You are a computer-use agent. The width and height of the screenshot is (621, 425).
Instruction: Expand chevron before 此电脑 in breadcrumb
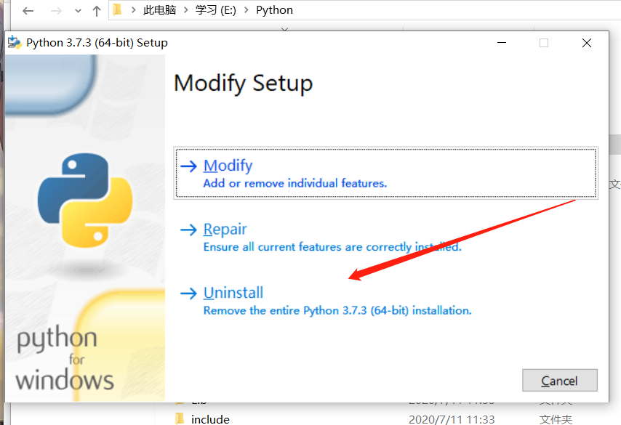(x=134, y=10)
